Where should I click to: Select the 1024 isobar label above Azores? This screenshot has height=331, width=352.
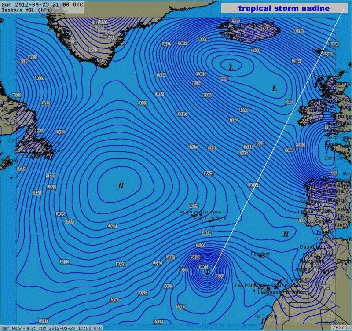click(x=194, y=206)
